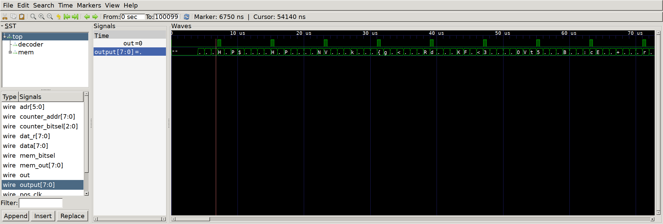This screenshot has width=663, height=224.
Task: Expand the mem node in the SST tree
Action: coord(10,52)
